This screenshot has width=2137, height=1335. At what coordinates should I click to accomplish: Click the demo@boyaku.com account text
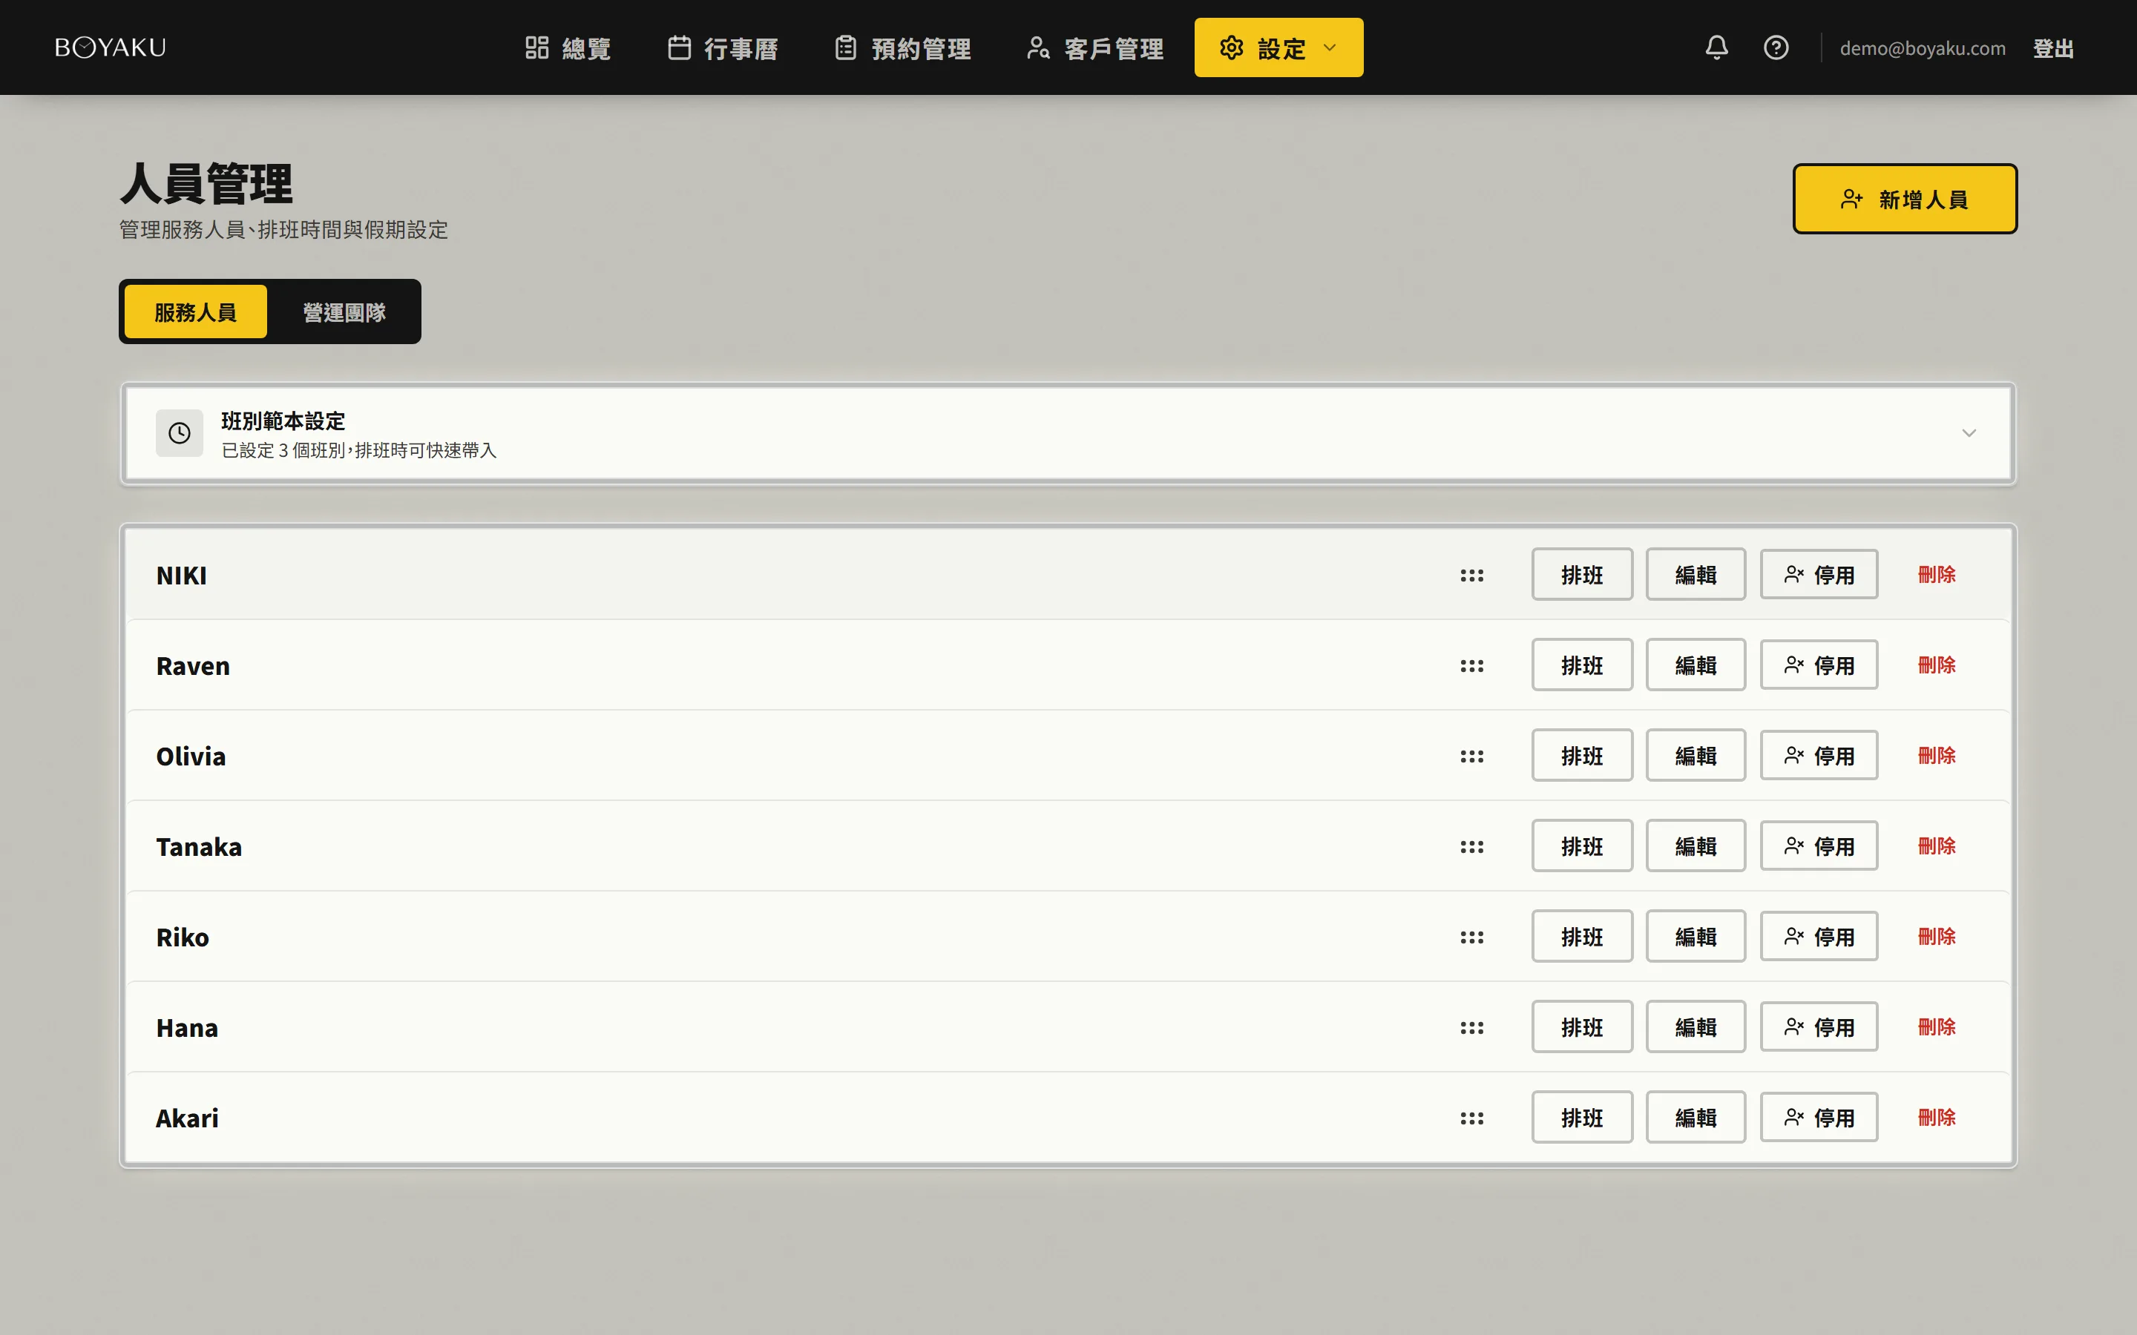click(x=1923, y=48)
